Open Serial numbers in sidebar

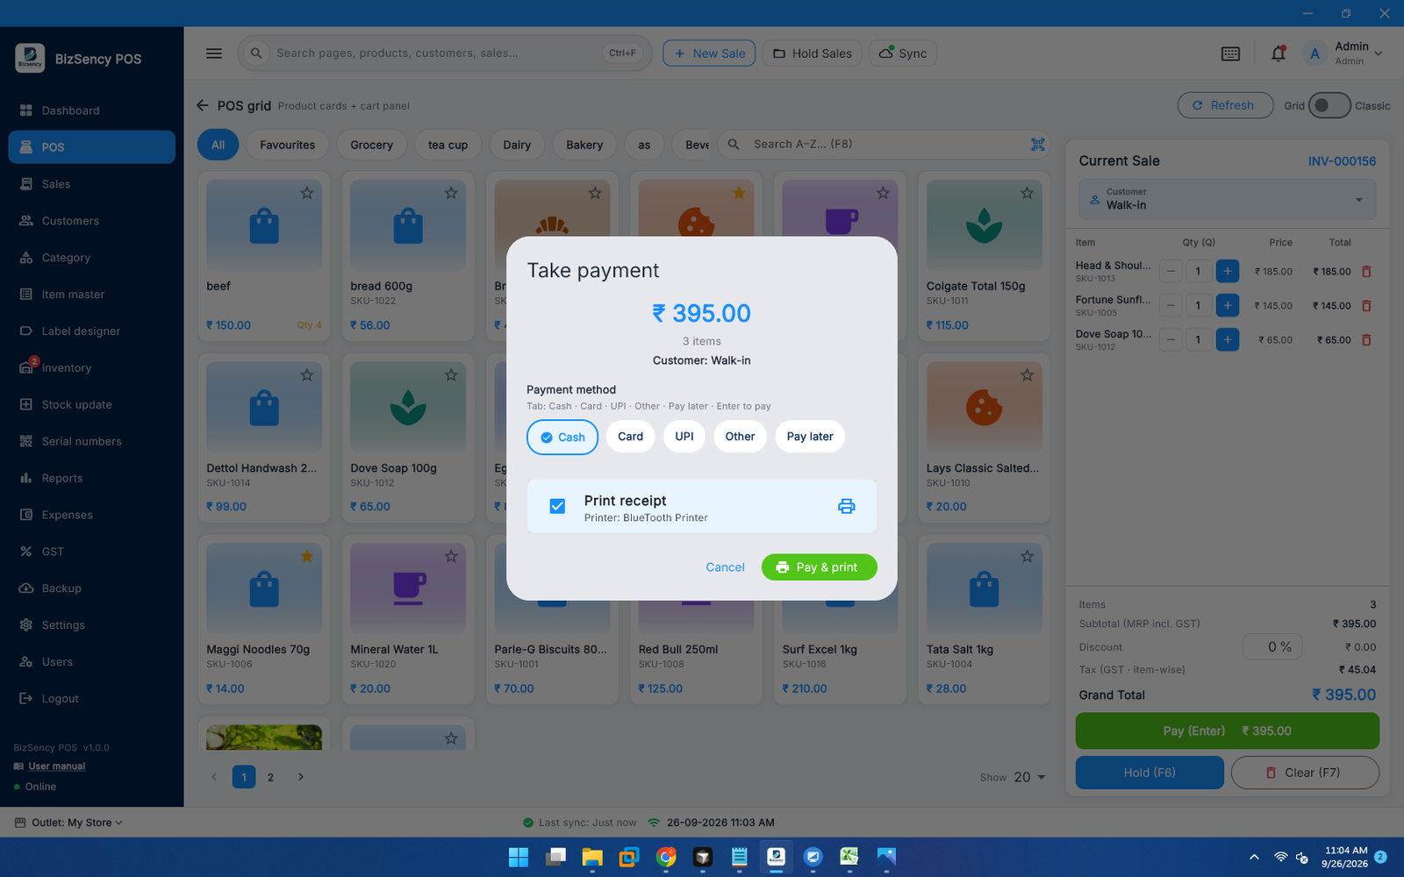[x=91, y=441]
